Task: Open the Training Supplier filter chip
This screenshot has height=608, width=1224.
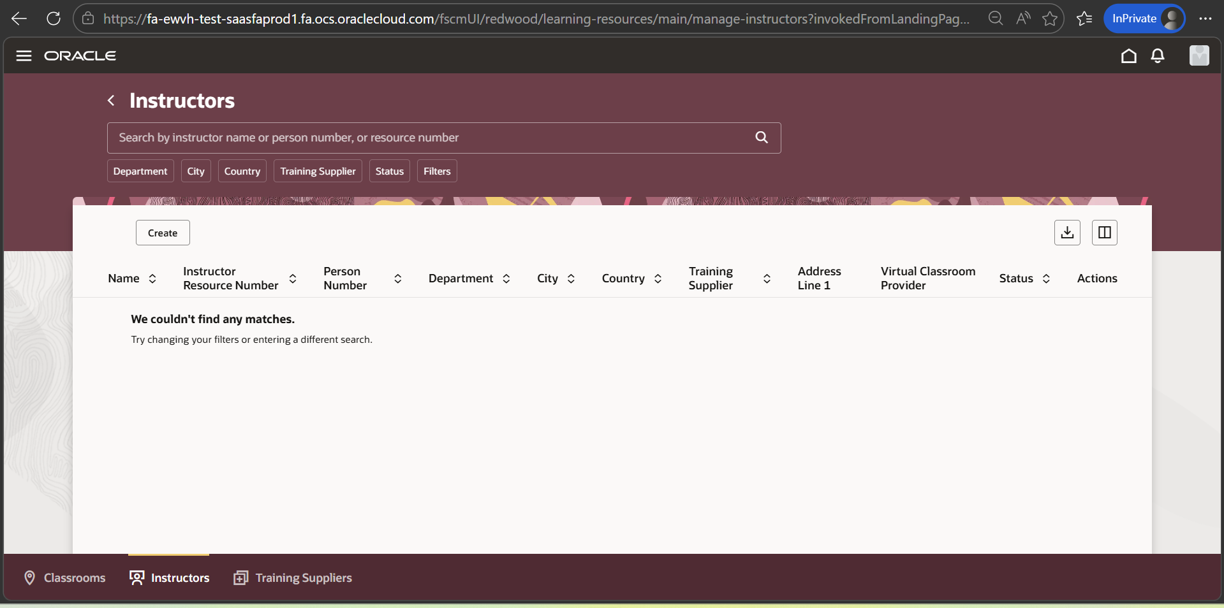Action: point(318,171)
